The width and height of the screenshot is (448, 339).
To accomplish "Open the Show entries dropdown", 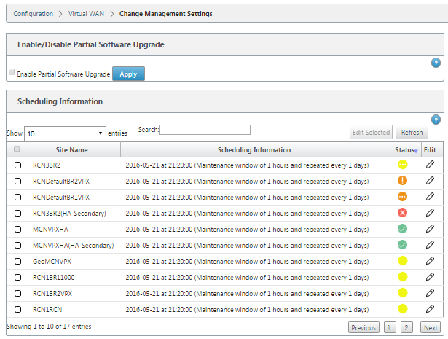I will [65, 133].
